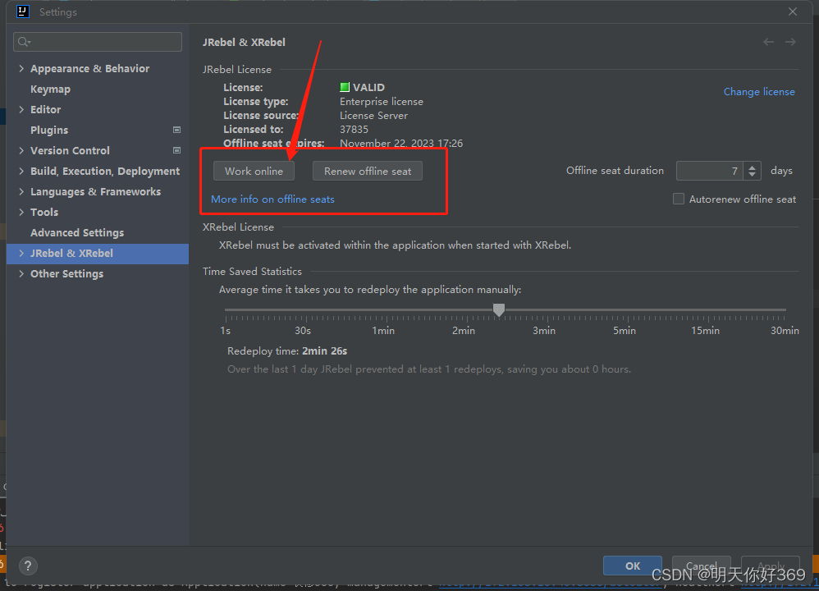Expand the Appearance & Behavior section
Viewport: 819px width, 591px height.
(x=21, y=68)
